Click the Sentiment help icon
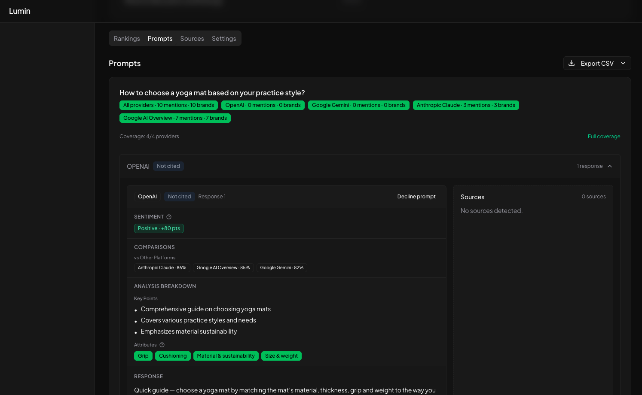The image size is (642, 395). [x=169, y=217]
